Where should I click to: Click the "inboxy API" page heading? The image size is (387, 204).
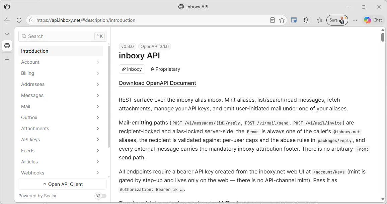tap(140, 56)
